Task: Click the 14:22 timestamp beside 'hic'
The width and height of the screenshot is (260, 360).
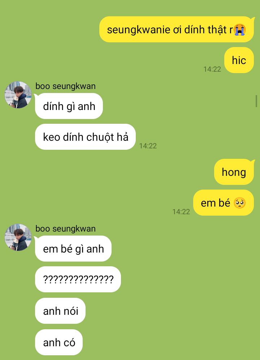Action: [x=212, y=69]
